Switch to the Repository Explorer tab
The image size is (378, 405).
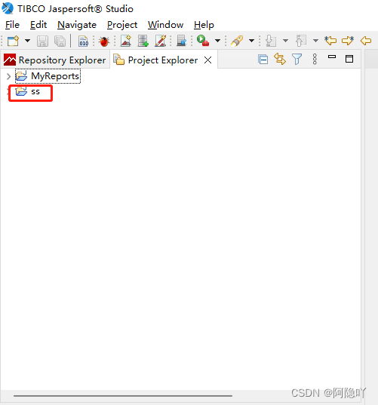55,60
